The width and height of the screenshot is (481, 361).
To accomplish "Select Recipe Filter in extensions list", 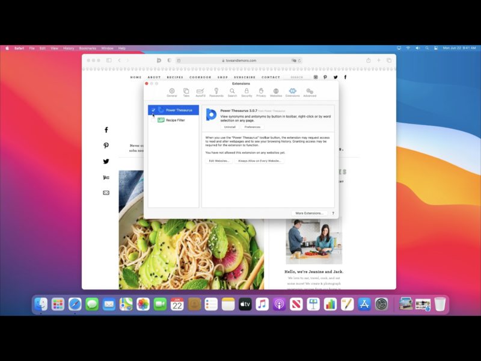I will click(x=173, y=120).
